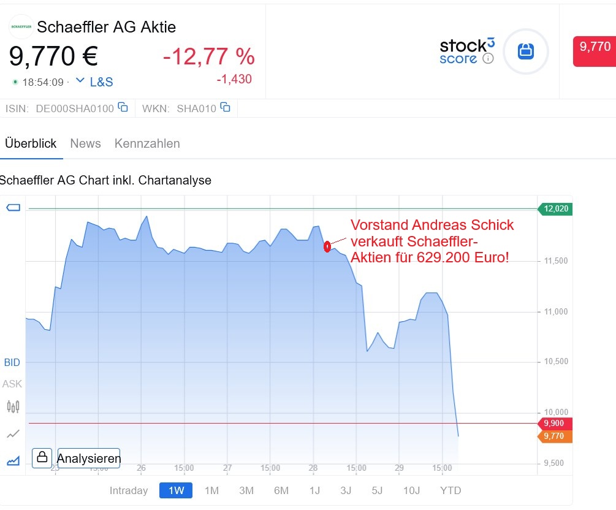
Task: Select the area chart type
Action: coord(13,460)
